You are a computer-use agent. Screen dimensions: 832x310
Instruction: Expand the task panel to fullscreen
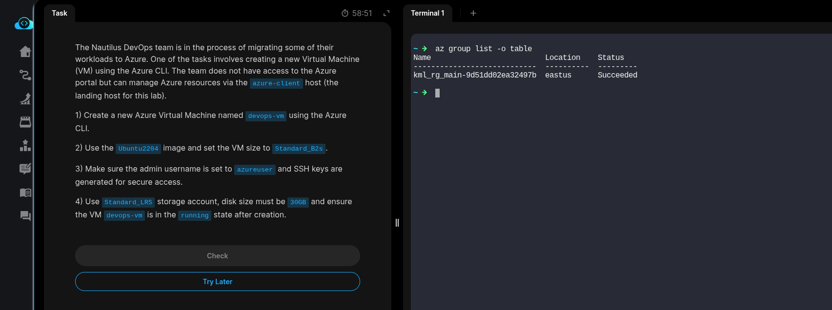pyautogui.click(x=386, y=14)
